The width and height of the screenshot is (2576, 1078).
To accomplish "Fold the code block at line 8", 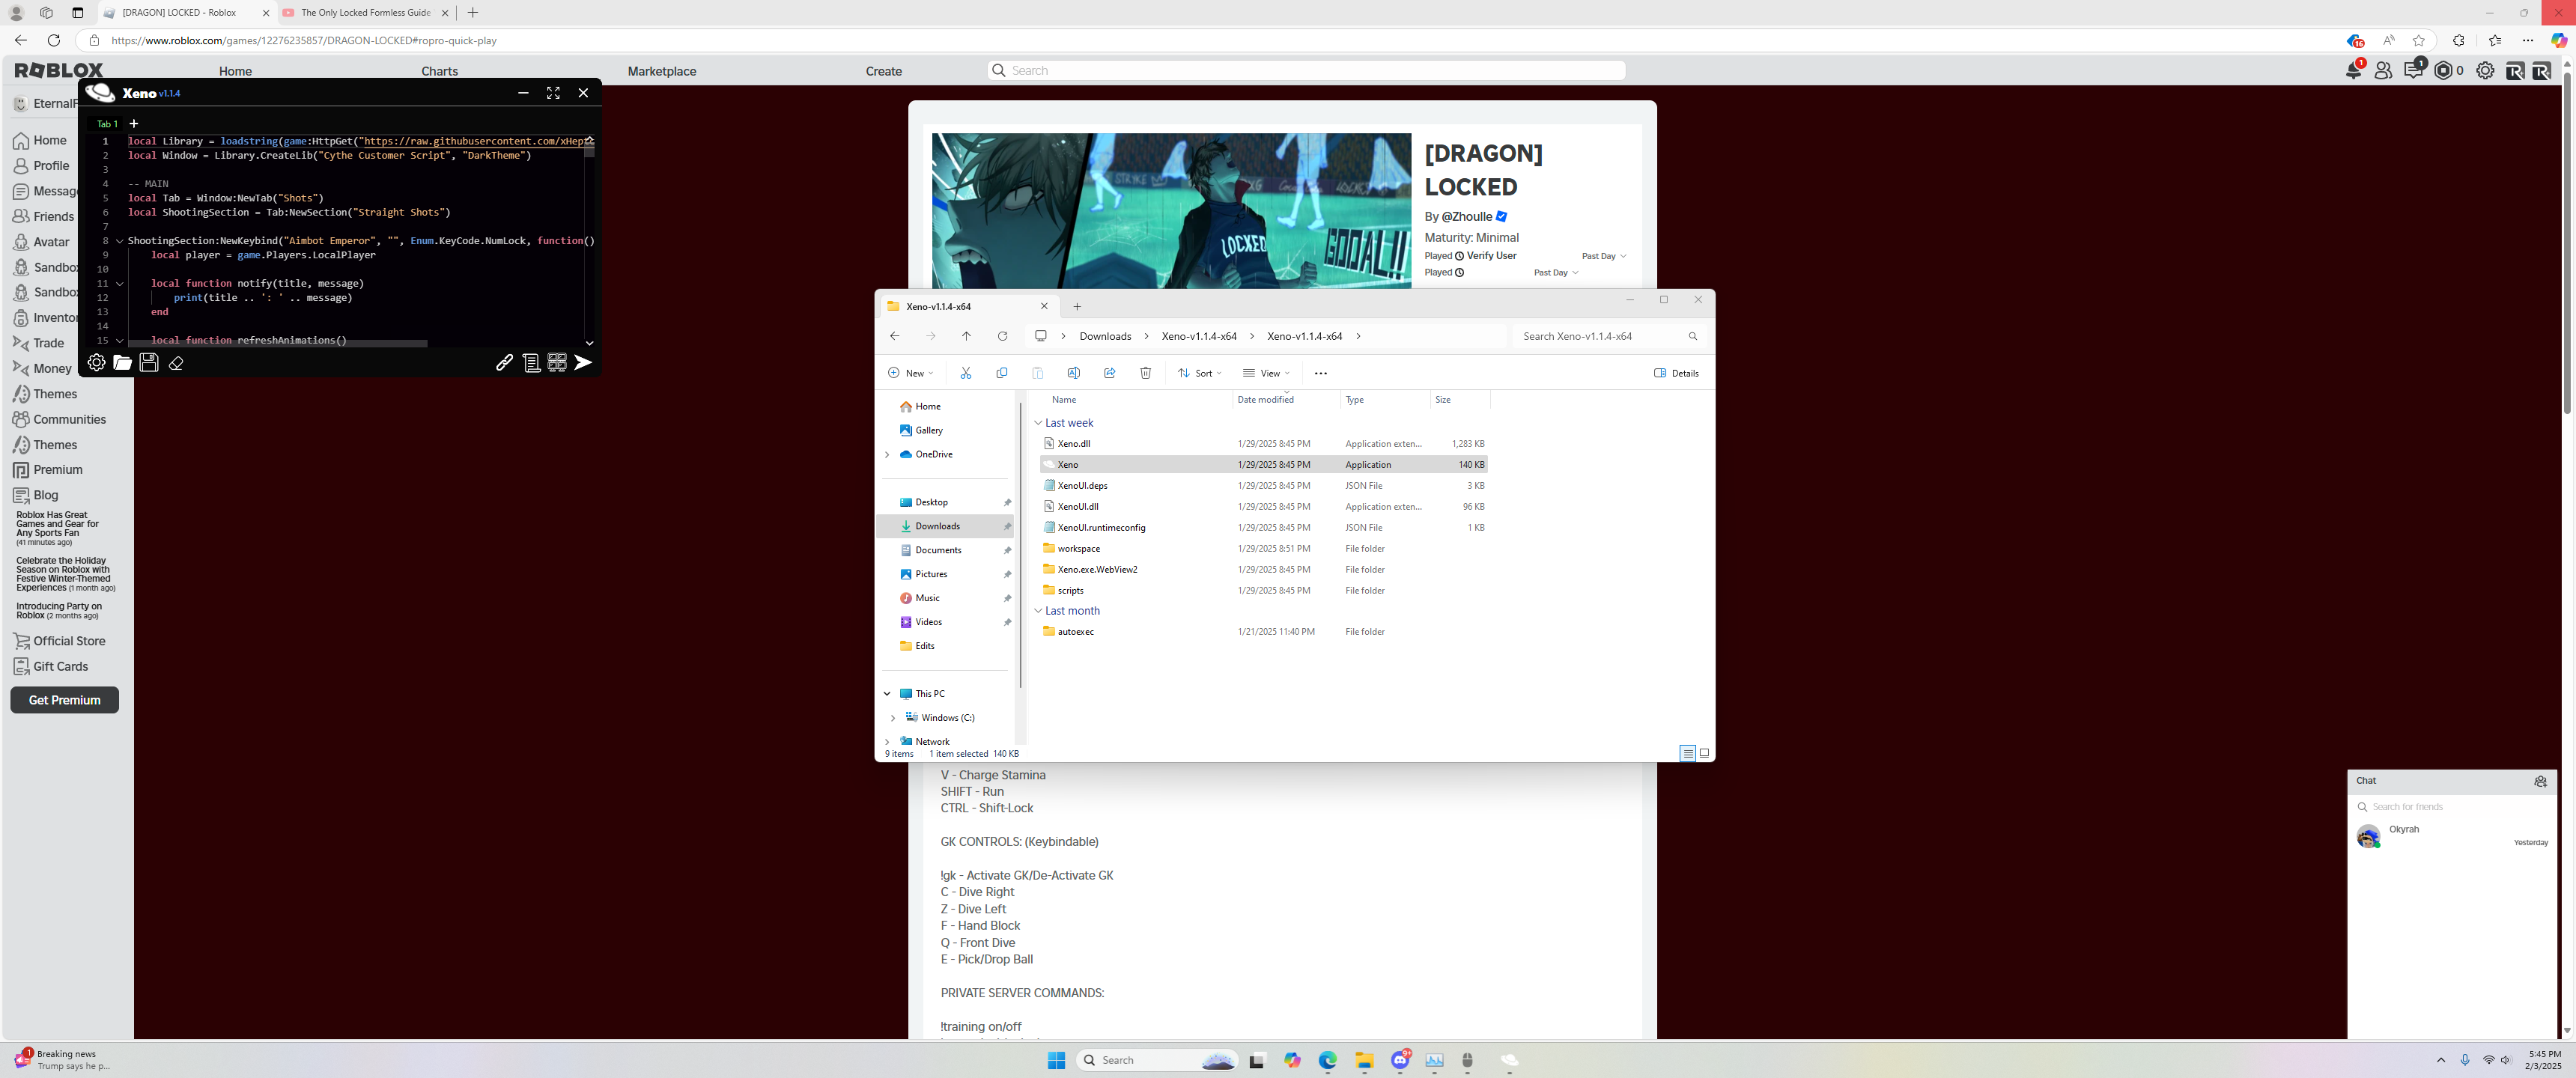I will point(120,241).
